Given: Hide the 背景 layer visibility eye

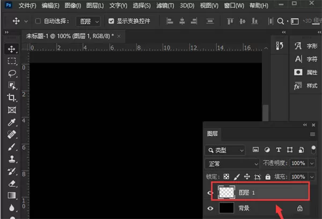Looking at the screenshot, I should pyautogui.click(x=210, y=208).
